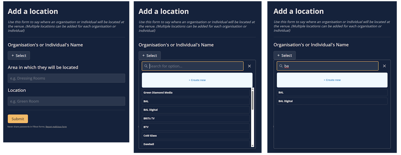Open Select dropdown above the empty Area field
This screenshot has height=155, width=401.
19,55
